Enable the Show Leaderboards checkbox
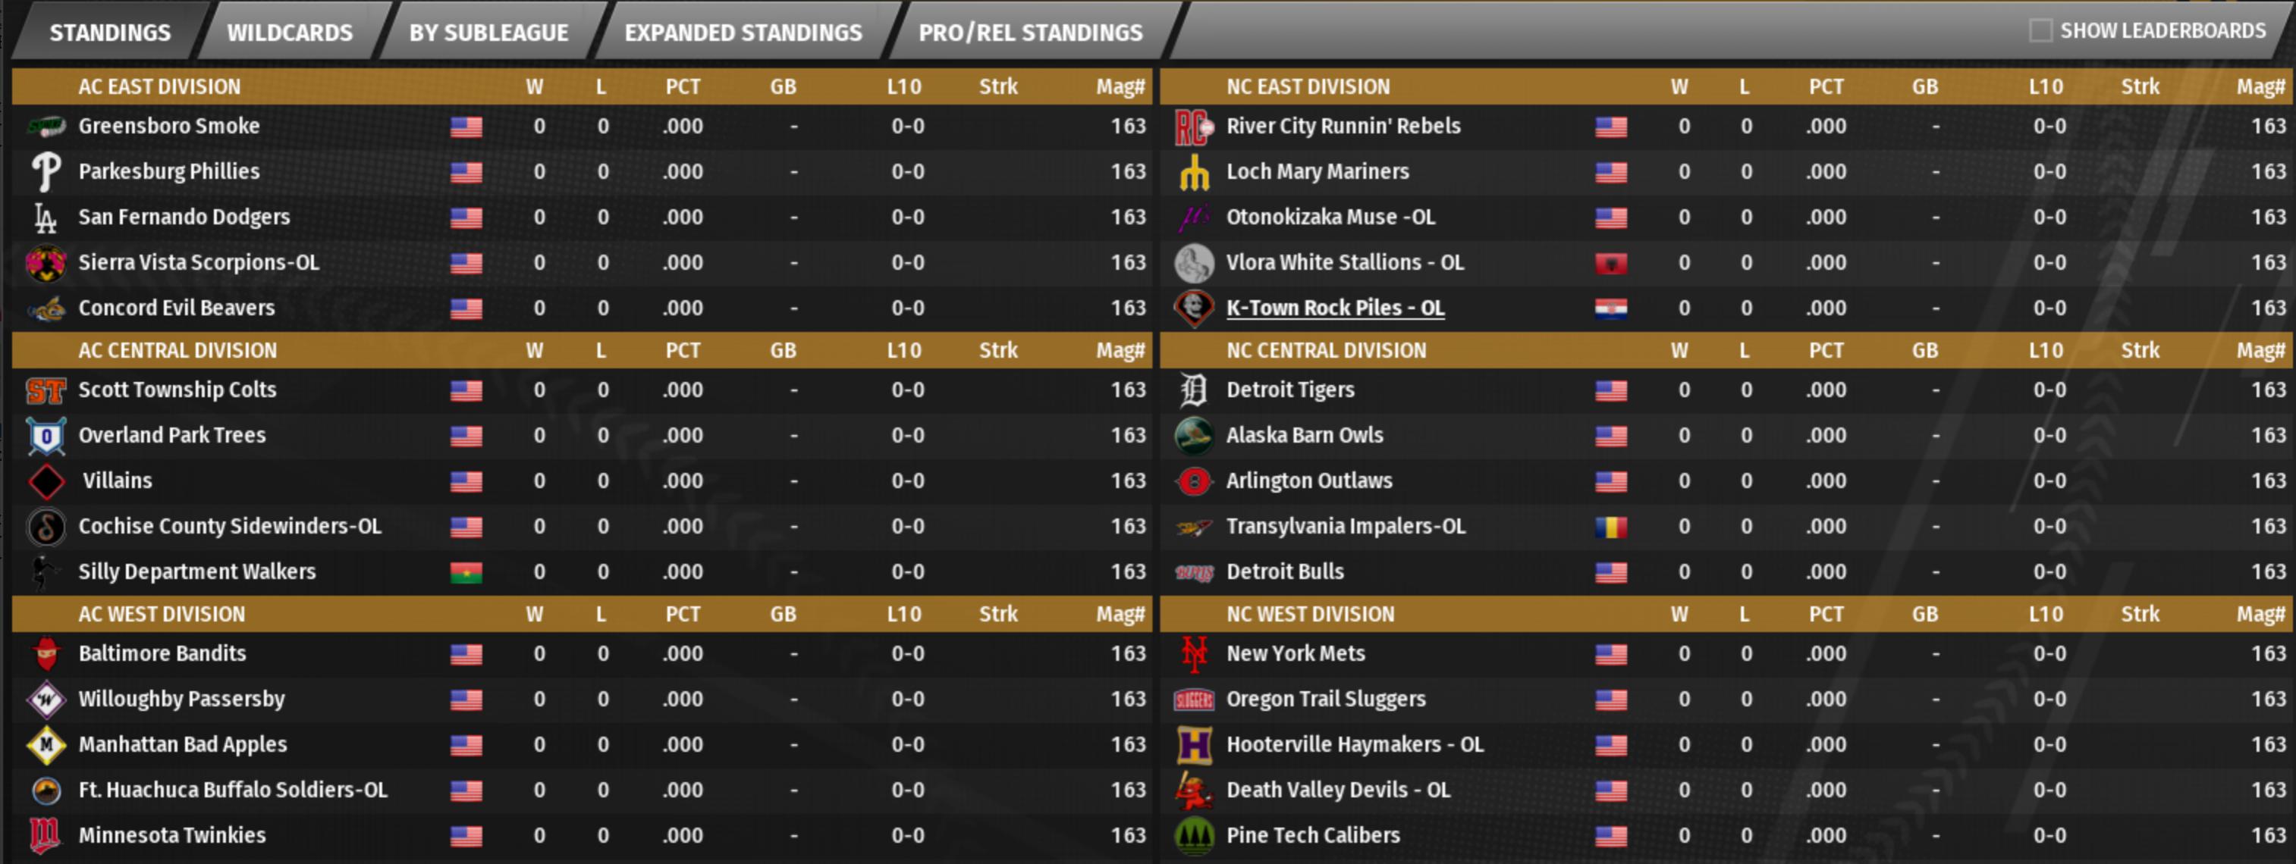The height and width of the screenshot is (864, 2296). coord(2040,31)
